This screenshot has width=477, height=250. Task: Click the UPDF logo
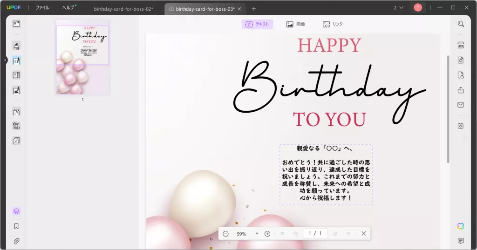tap(14, 7)
